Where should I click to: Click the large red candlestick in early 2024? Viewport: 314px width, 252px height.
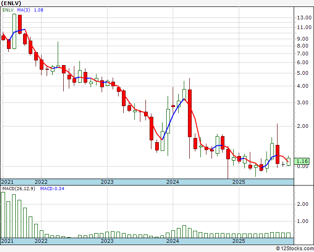point(189,113)
